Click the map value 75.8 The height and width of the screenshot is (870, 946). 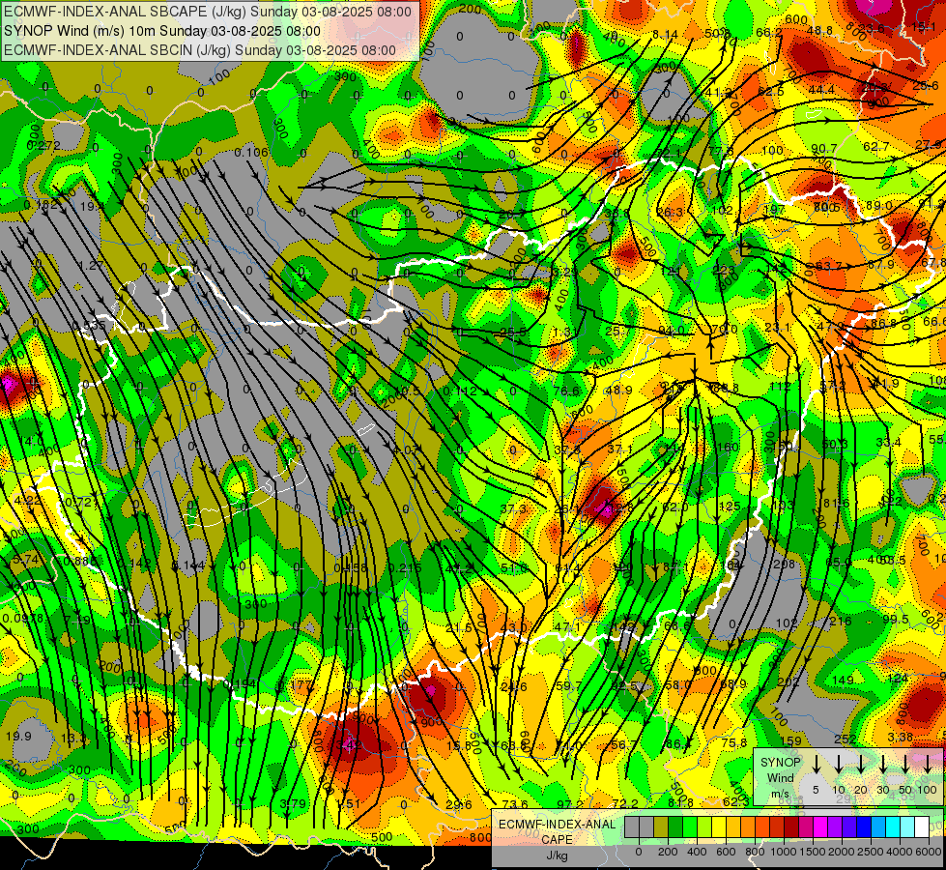(x=733, y=743)
